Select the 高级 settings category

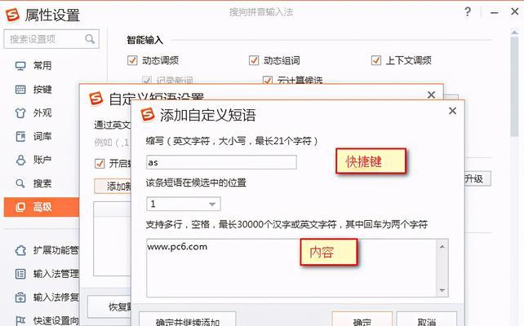(42, 207)
